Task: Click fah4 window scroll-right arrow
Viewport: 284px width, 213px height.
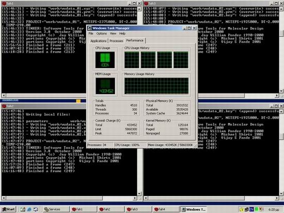Action: [x=277, y=198]
